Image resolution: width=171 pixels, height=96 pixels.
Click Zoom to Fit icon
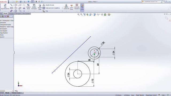(x=78, y=14)
